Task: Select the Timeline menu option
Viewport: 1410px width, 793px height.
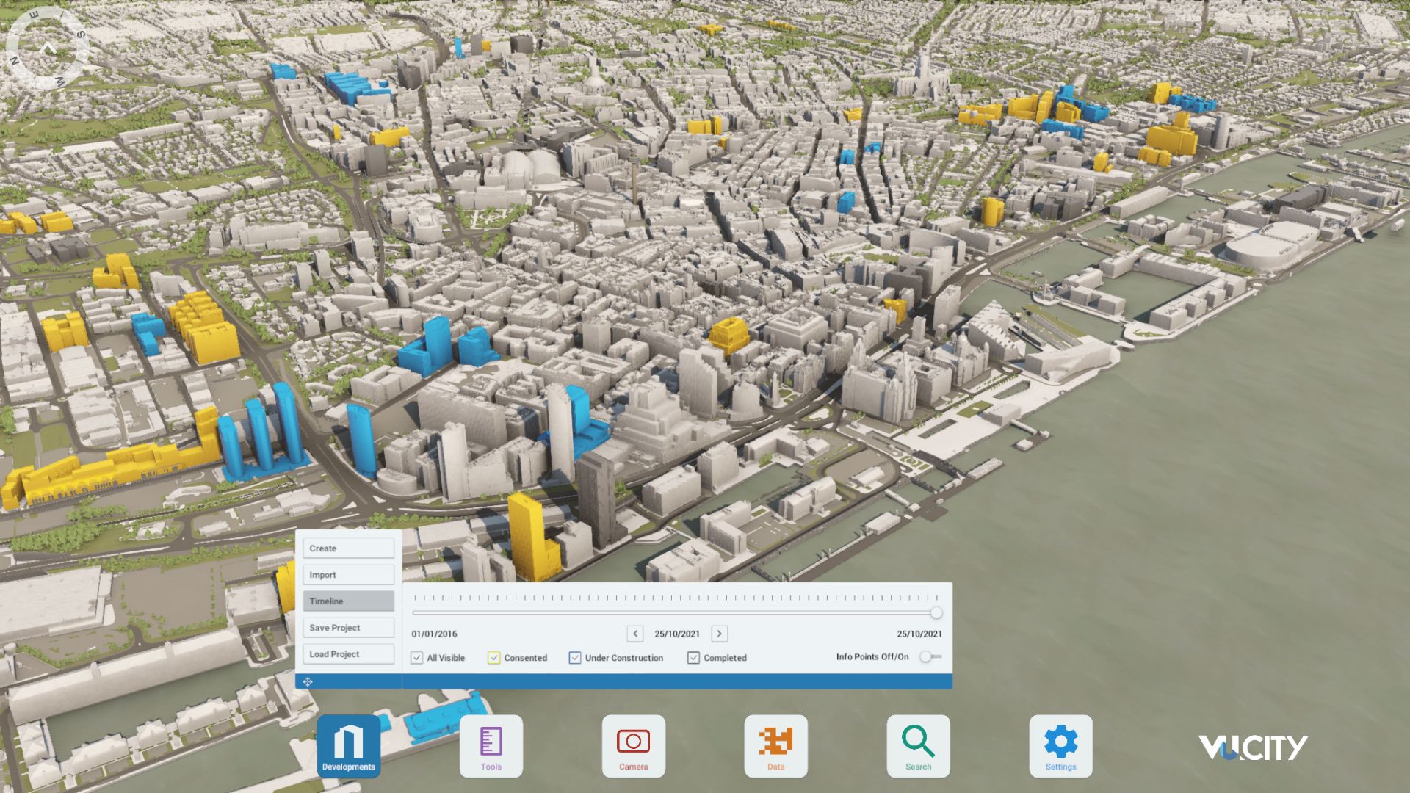Action: click(348, 601)
